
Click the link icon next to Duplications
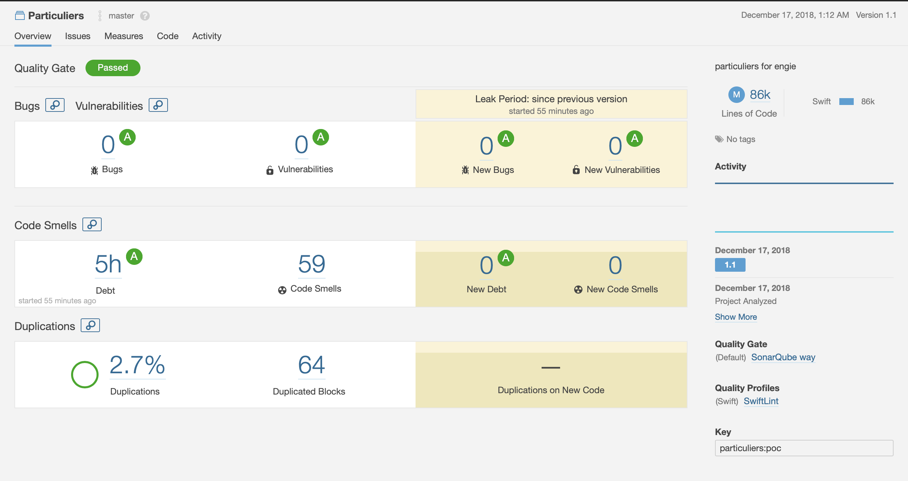[x=90, y=325]
